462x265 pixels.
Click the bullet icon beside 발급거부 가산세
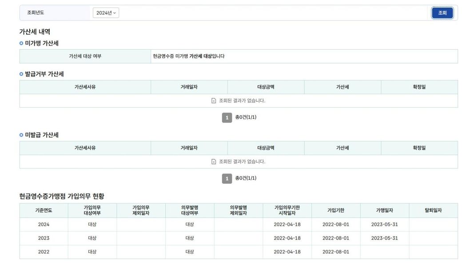21,74
